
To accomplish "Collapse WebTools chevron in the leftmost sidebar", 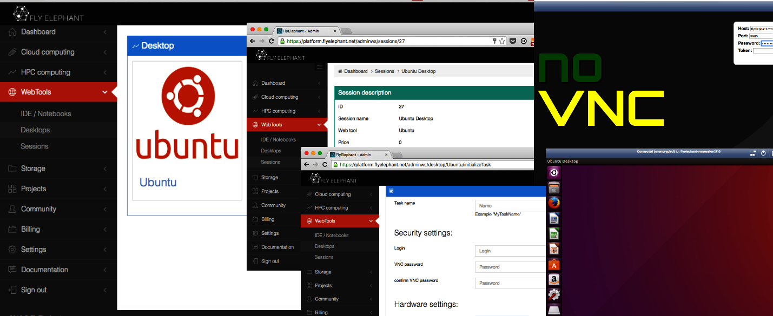I will tap(105, 92).
